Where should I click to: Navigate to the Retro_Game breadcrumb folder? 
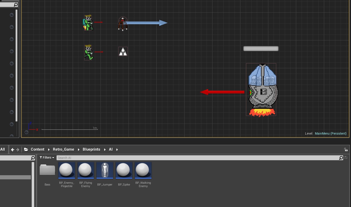[x=63, y=149]
